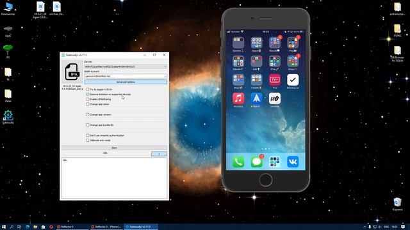Open Microsoft Edge from taskbar
The width and height of the screenshot is (410, 230).
point(28,227)
